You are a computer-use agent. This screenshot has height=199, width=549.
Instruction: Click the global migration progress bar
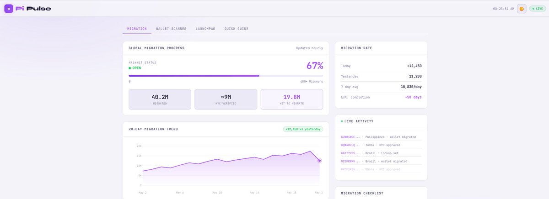tap(226, 76)
